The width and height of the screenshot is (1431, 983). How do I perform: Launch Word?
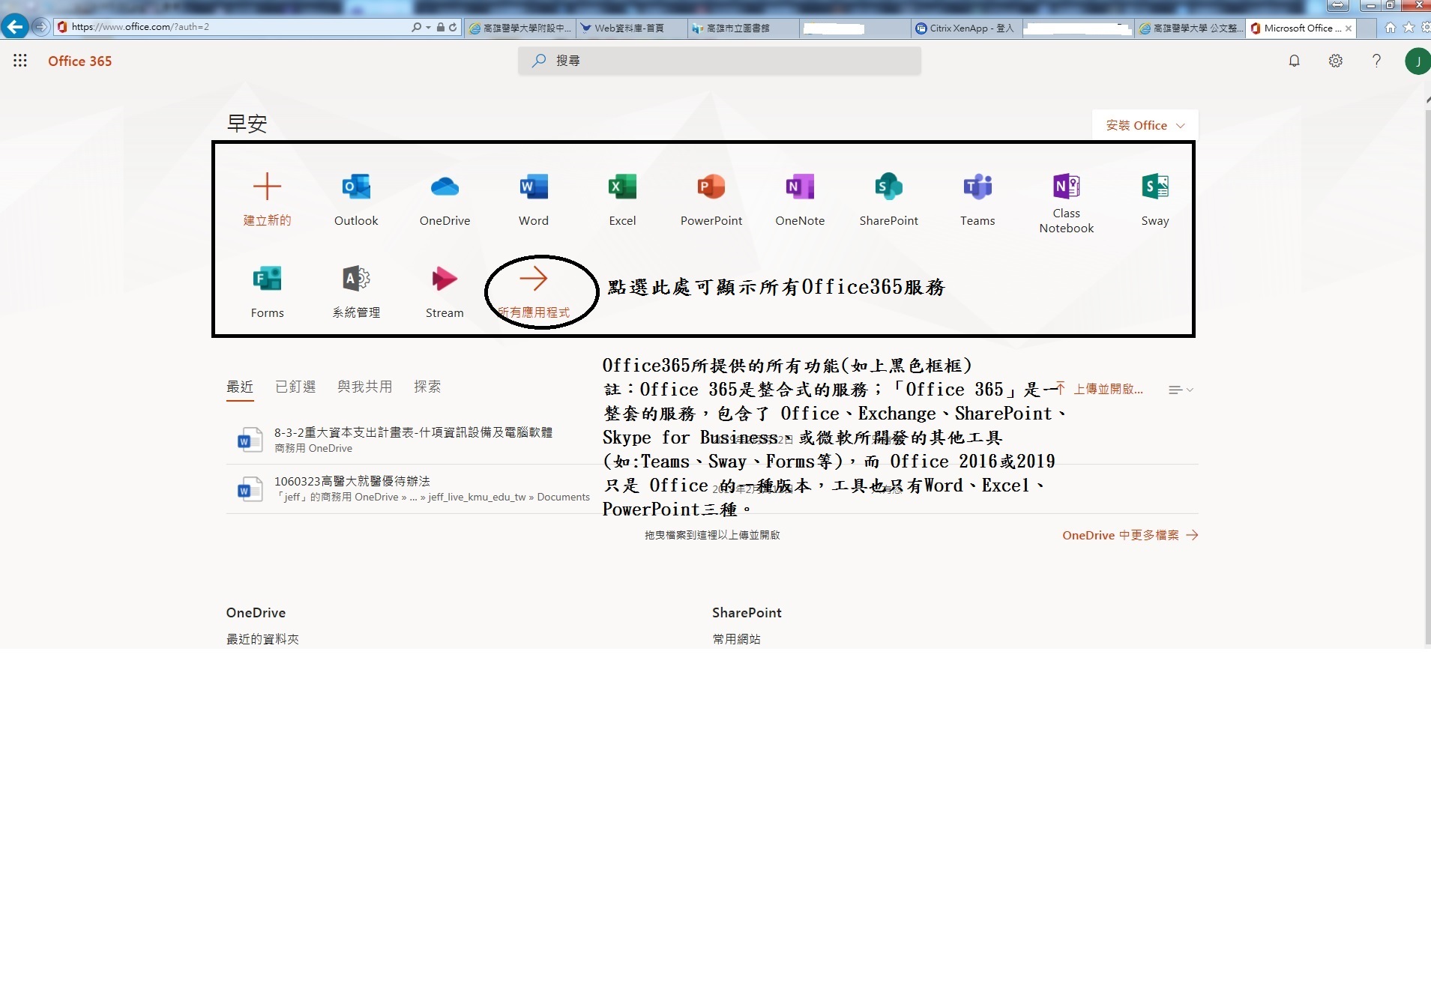534,199
